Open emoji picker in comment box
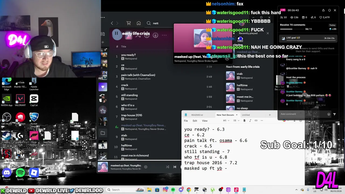 [x=329, y=114]
